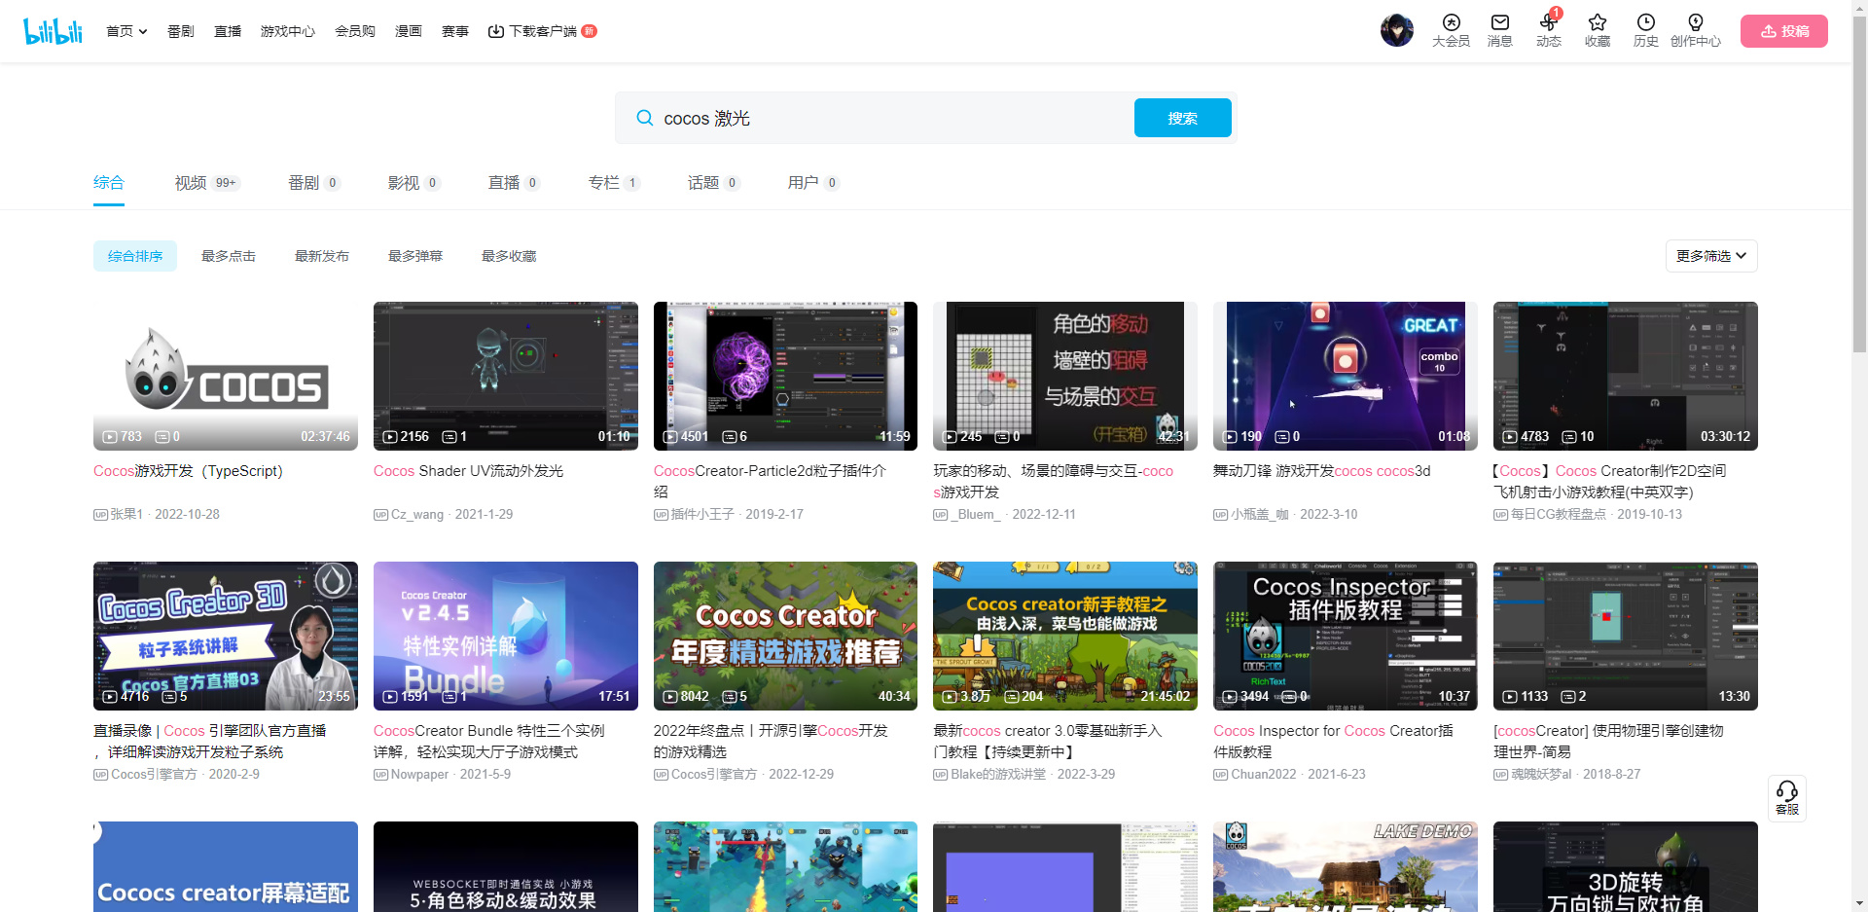Switch to the 综合 results tab
The image size is (1868, 912).
(109, 182)
